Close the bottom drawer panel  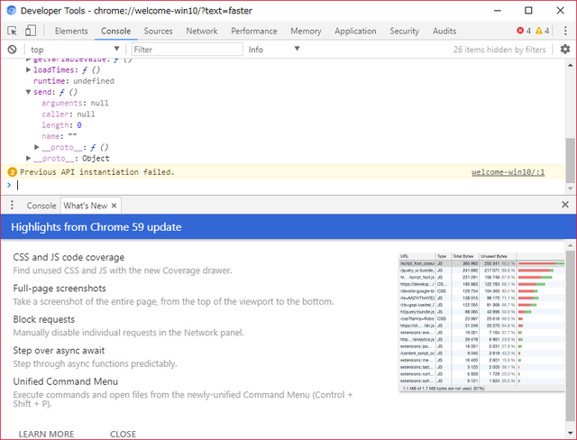point(565,205)
